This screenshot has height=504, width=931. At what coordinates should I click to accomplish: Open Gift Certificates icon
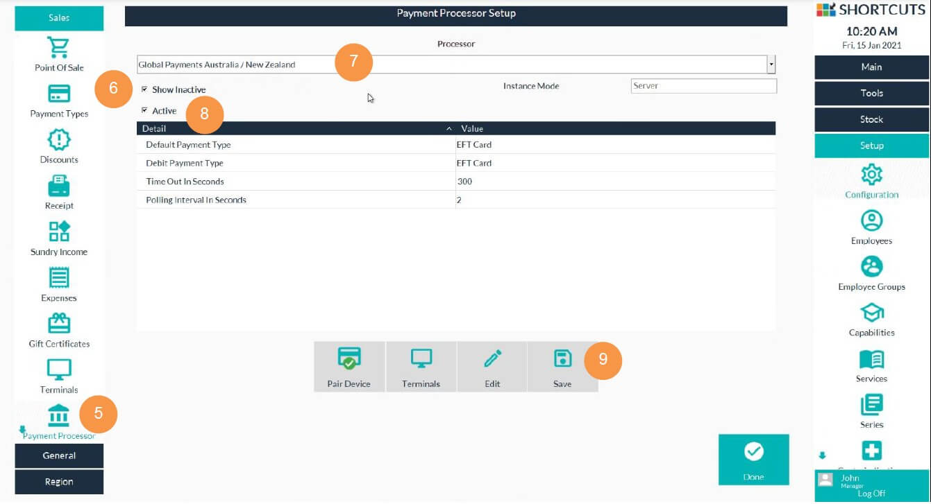click(x=59, y=324)
